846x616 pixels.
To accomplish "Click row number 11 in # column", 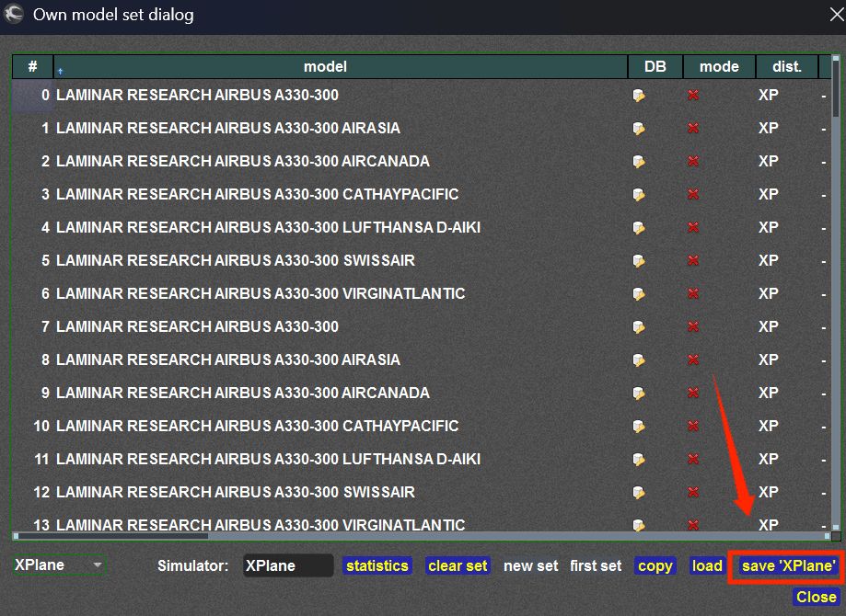I will click(x=41, y=460).
